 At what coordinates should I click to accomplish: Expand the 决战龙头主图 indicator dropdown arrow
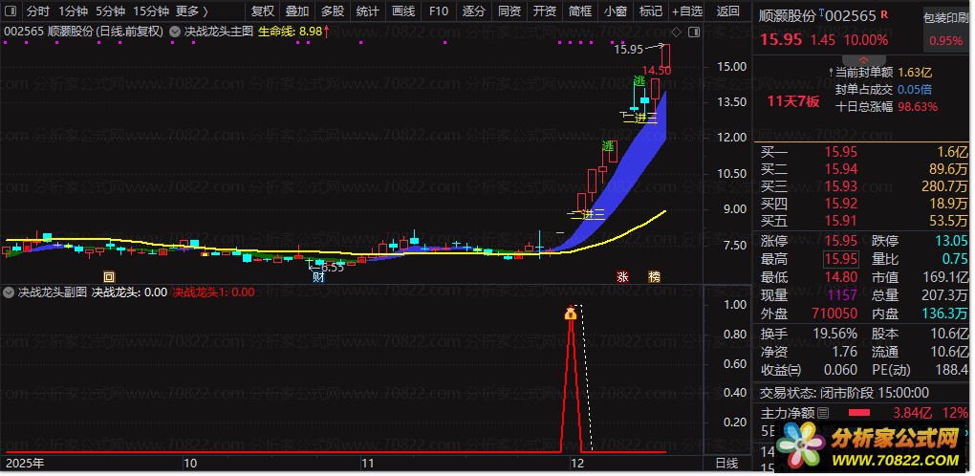pos(175,32)
